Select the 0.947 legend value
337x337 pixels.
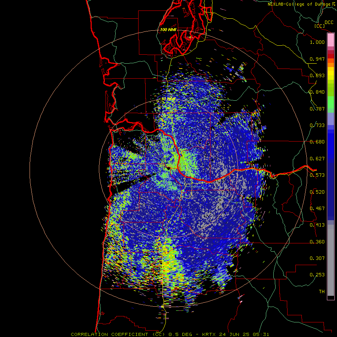tap(317, 59)
